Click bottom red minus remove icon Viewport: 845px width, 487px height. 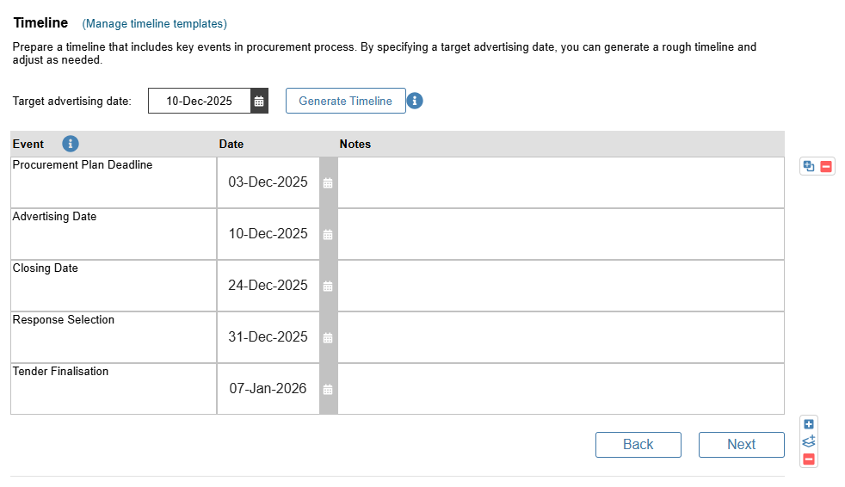[808, 459]
